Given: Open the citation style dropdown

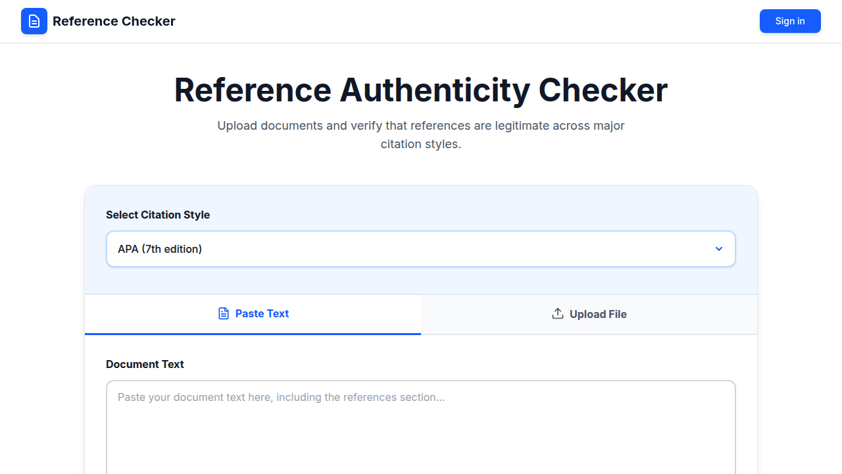Looking at the screenshot, I should click(421, 249).
